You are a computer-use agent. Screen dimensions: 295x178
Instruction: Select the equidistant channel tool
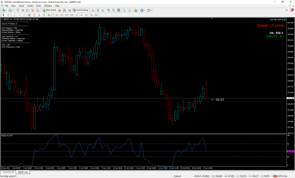[29, 15]
